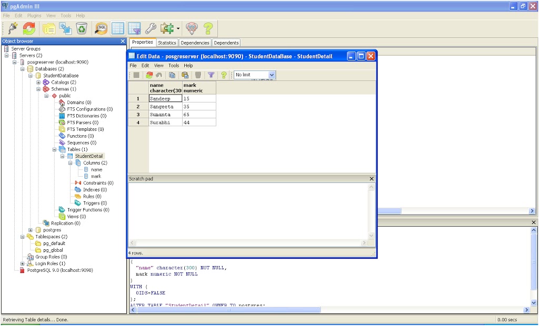This screenshot has height=326, width=539.
Task: Open the SQL query tool icon
Action: (x=101, y=28)
